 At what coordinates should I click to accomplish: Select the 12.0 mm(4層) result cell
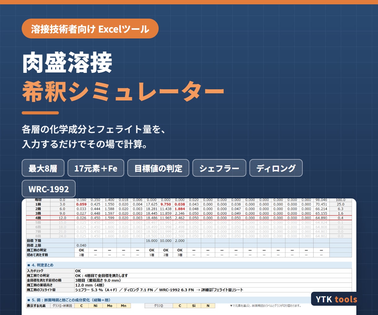pos(213,285)
